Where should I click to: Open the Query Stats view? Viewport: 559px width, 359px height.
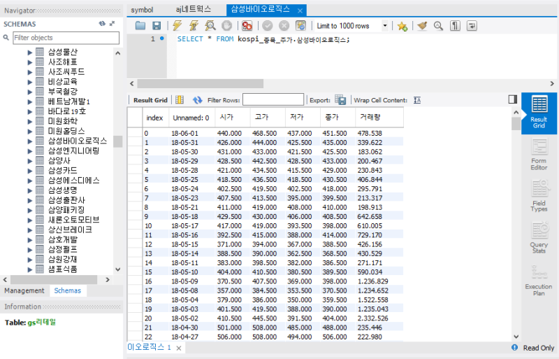tap(539, 238)
